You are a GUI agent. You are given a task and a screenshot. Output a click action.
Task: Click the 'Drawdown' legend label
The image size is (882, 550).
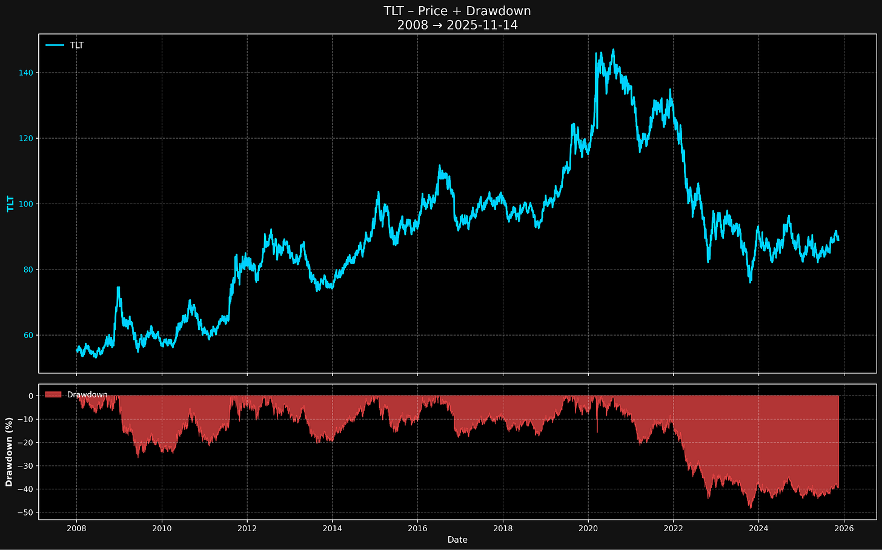(87, 394)
